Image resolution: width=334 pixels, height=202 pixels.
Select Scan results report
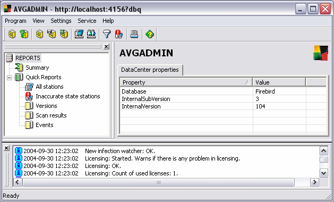tap(51, 115)
